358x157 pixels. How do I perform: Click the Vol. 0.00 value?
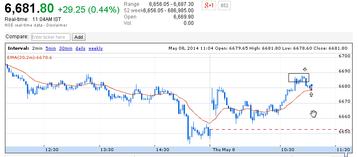189,23
